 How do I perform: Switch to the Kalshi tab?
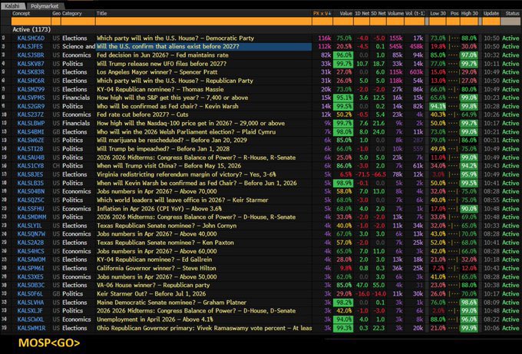[x=12, y=6]
